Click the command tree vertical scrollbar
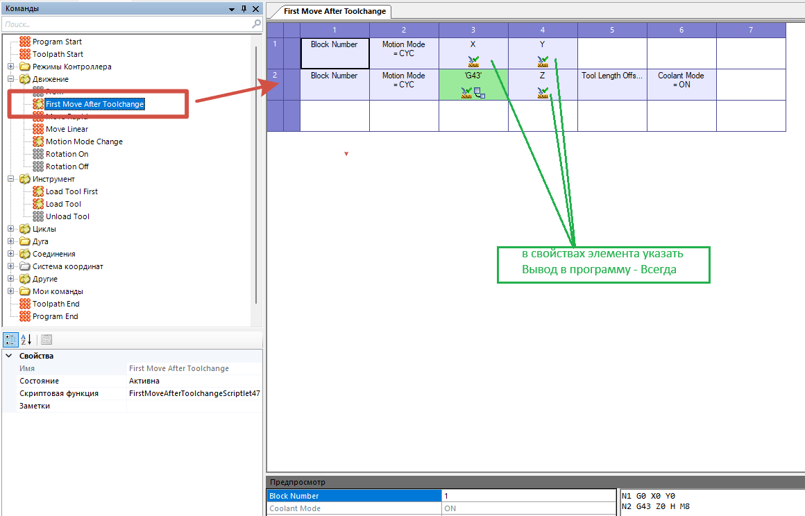The width and height of the screenshot is (805, 516). click(x=256, y=174)
